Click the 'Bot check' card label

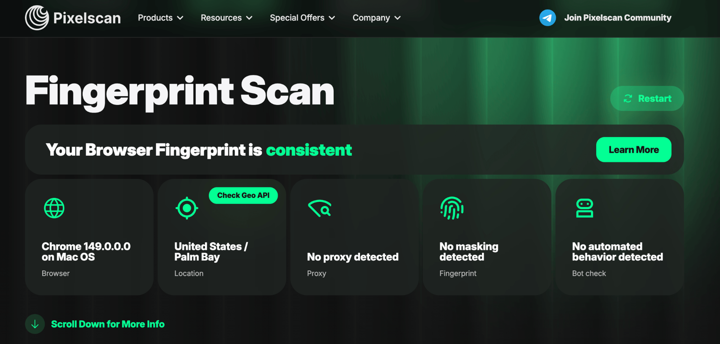(x=589, y=273)
